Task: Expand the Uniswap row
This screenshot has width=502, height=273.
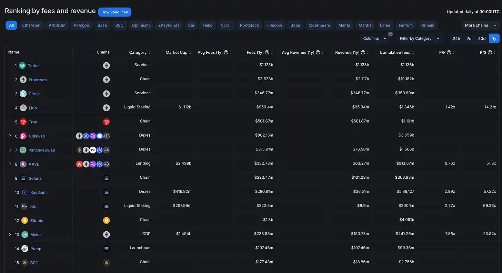Action: pos(10,136)
